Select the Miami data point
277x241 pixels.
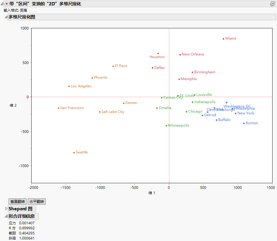224,39
